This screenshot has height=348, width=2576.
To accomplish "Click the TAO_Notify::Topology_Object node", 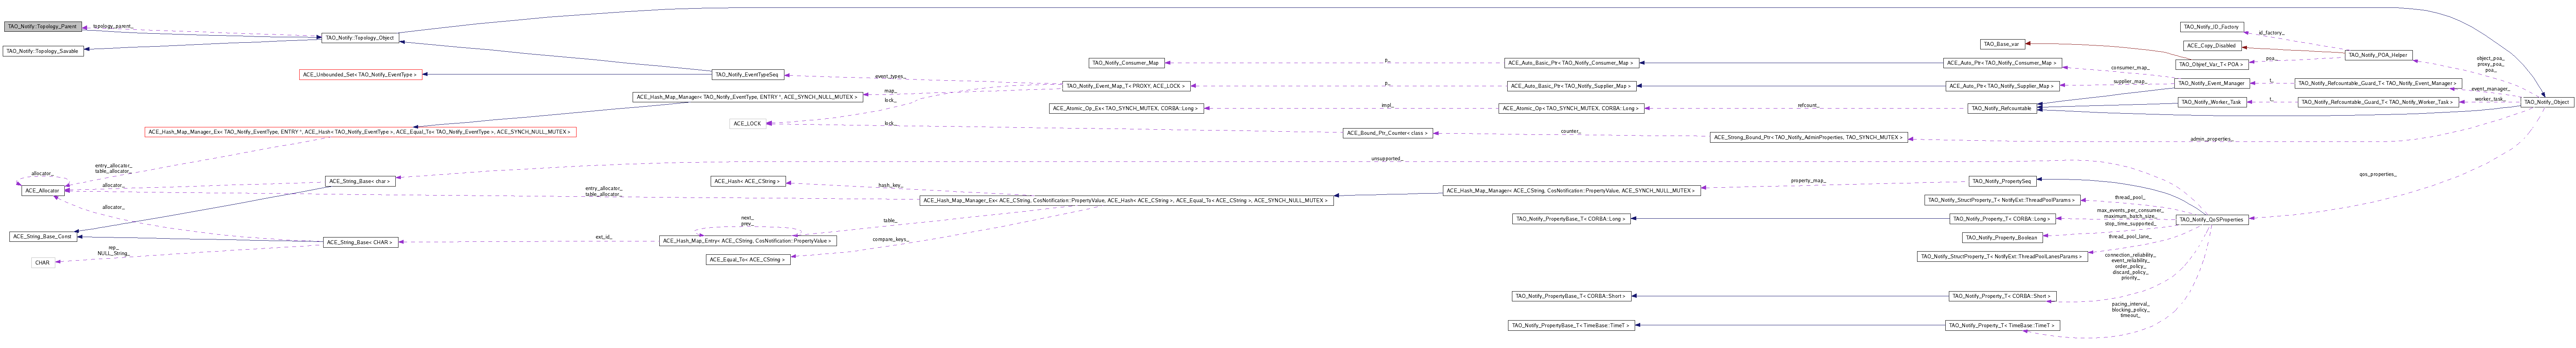I will pos(360,38).
